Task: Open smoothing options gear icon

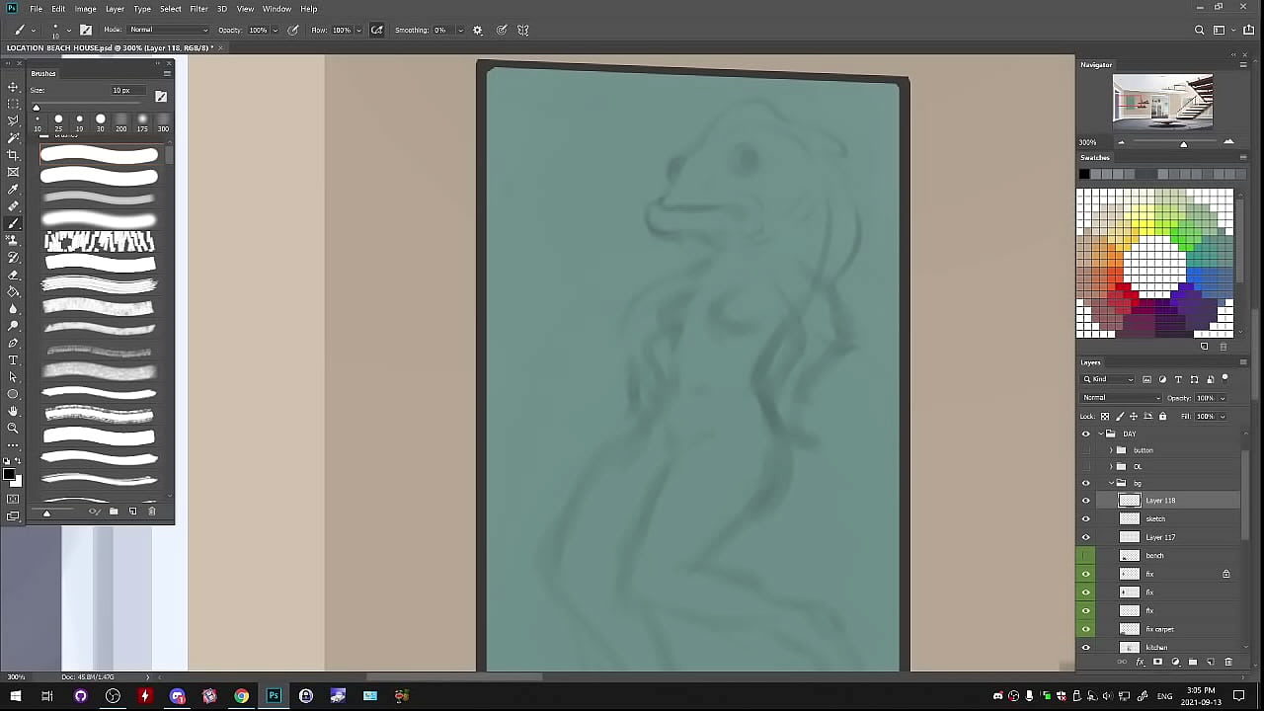Action: point(478,30)
